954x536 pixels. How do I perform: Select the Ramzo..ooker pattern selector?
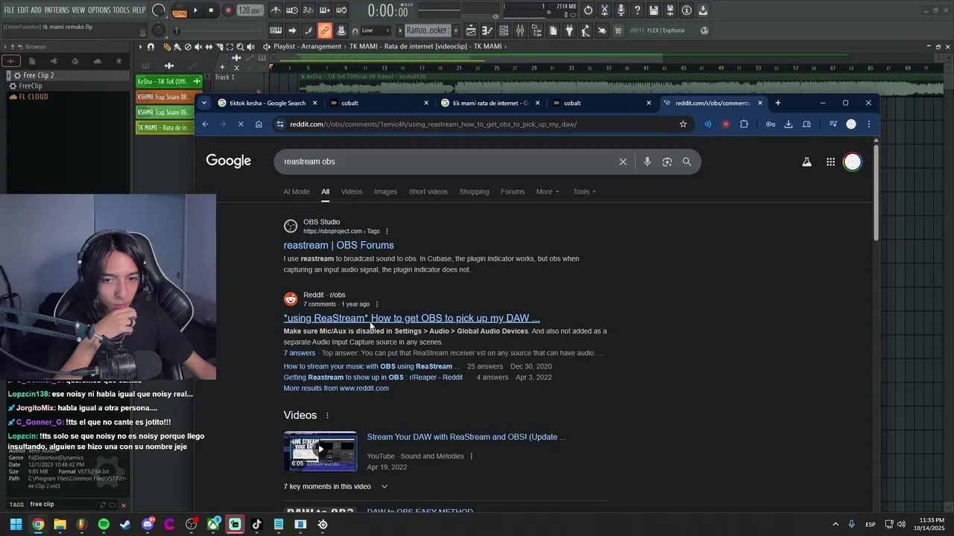click(x=427, y=31)
